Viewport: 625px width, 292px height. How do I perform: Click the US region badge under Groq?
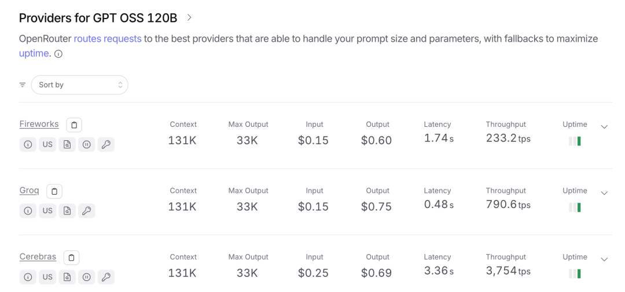47,211
